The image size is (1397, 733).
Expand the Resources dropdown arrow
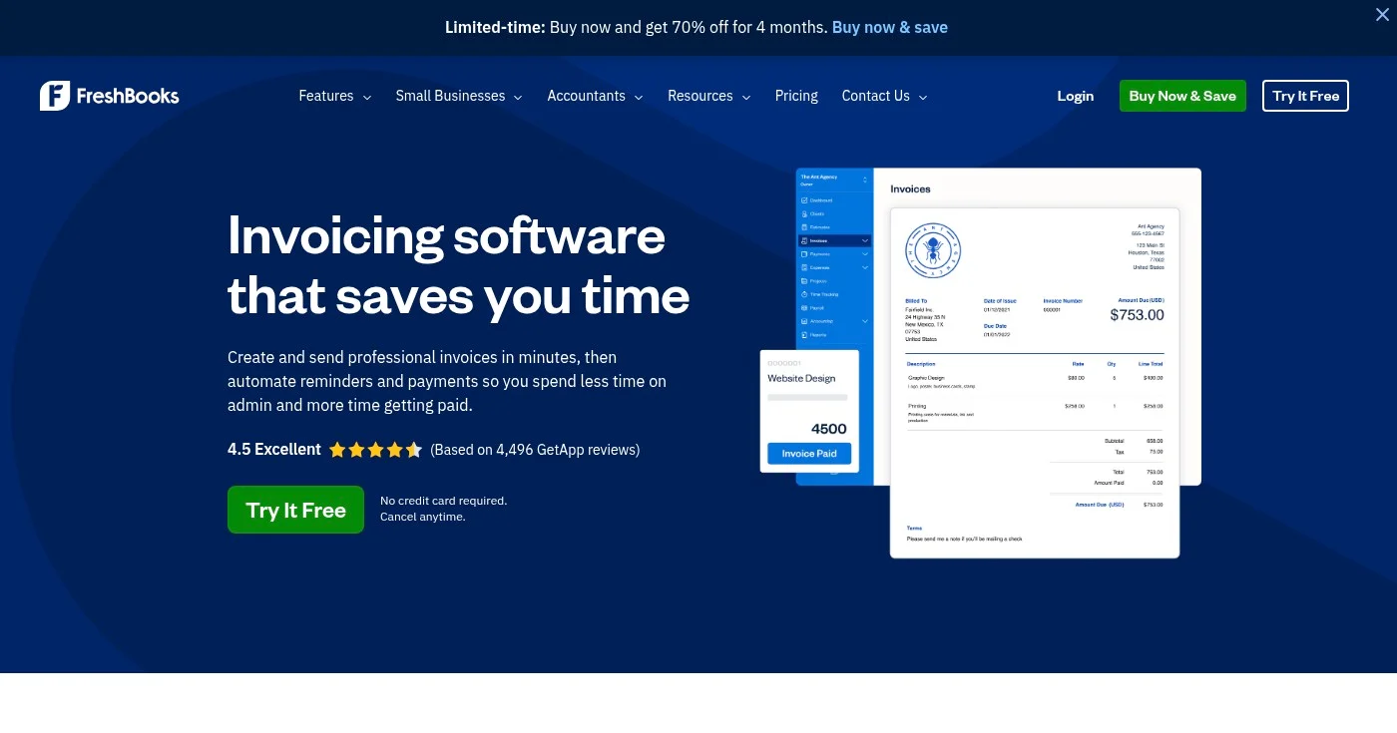[x=746, y=97]
